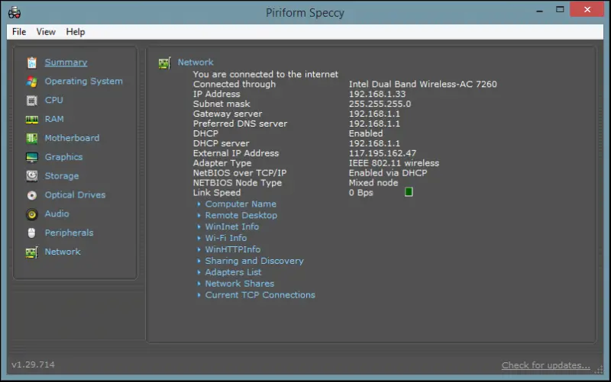This screenshot has height=382, width=611.
Task: Click the WinHTTPInfo label
Action: click(x=233, y=249)
